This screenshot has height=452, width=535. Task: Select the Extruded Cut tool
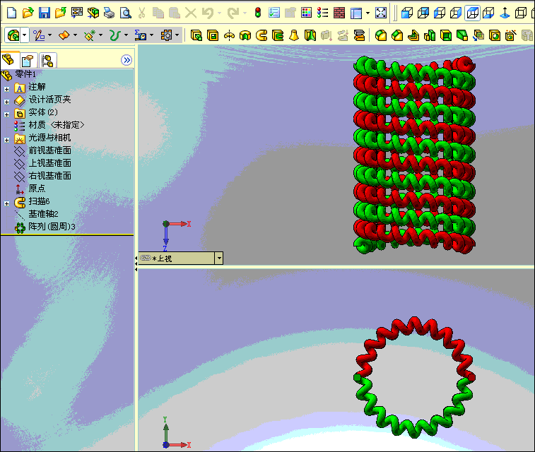[213, 35]
